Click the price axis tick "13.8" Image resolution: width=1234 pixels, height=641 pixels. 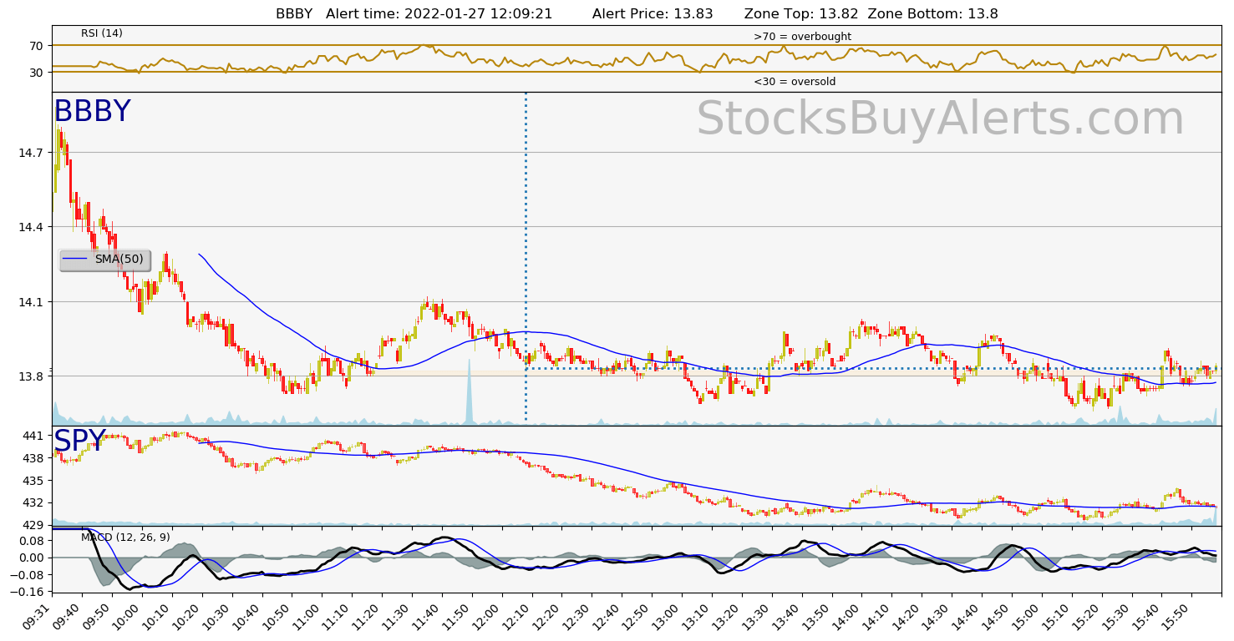click(x=30, y=376)
